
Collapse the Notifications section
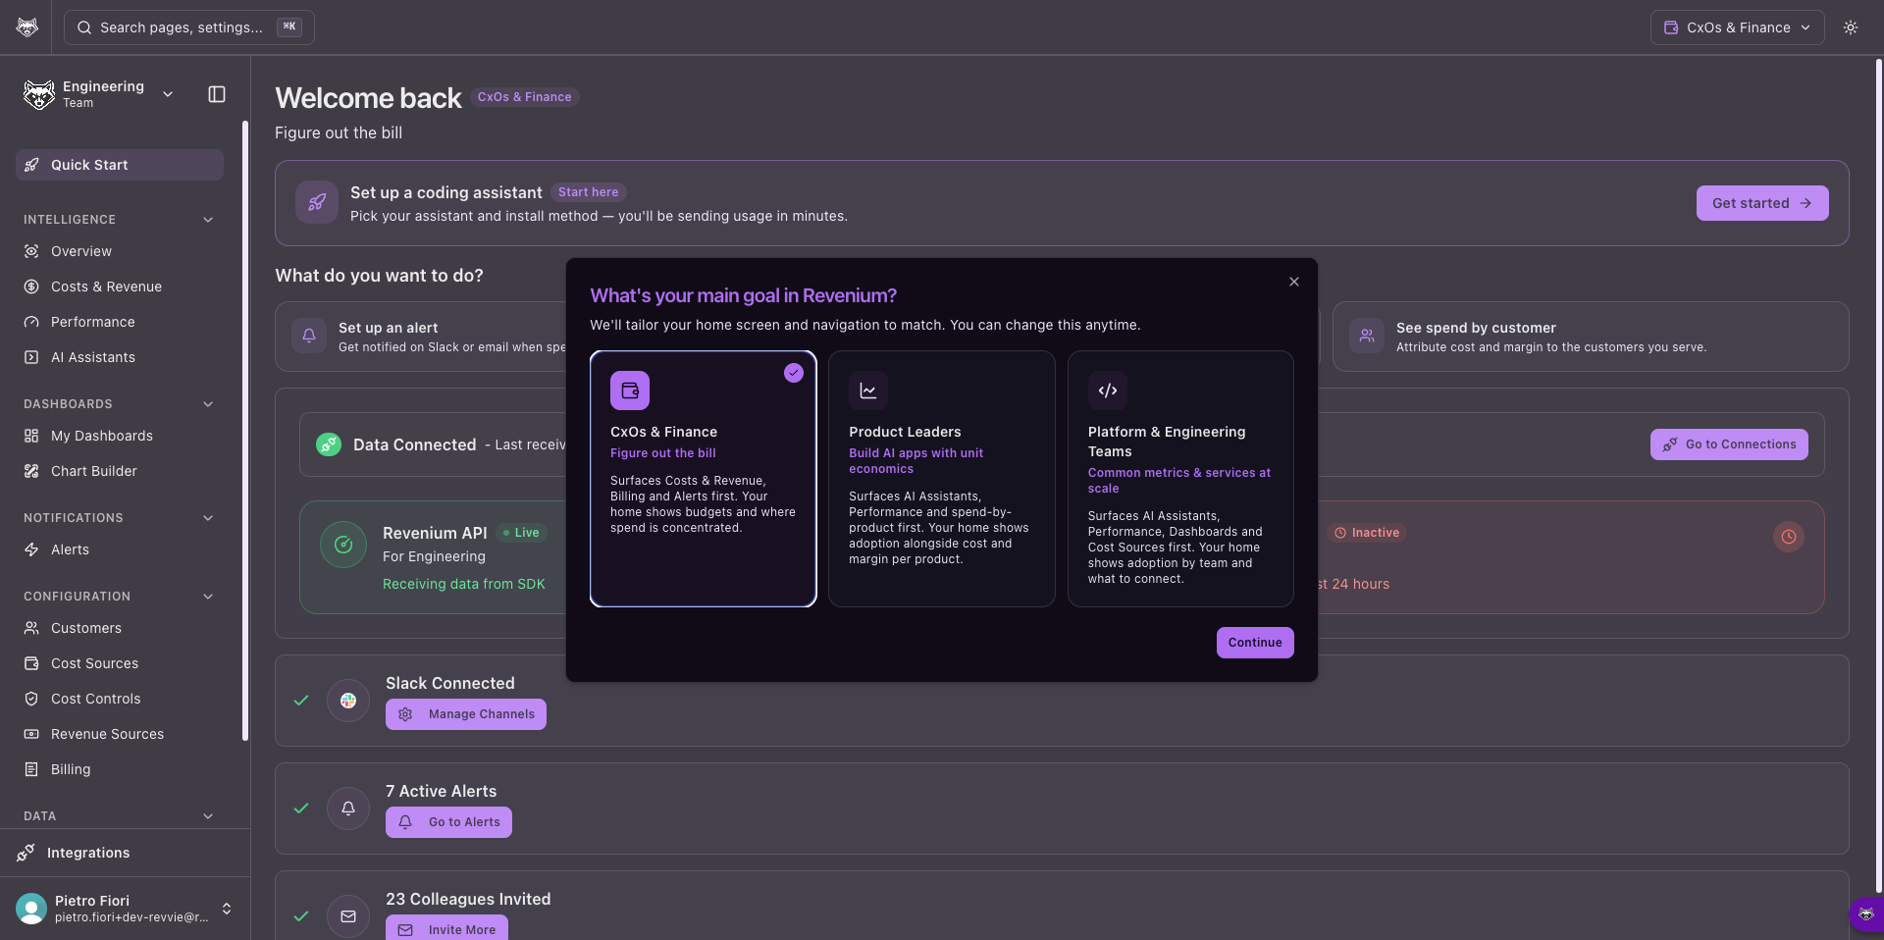pyautogui.click(x=208, y=518)
